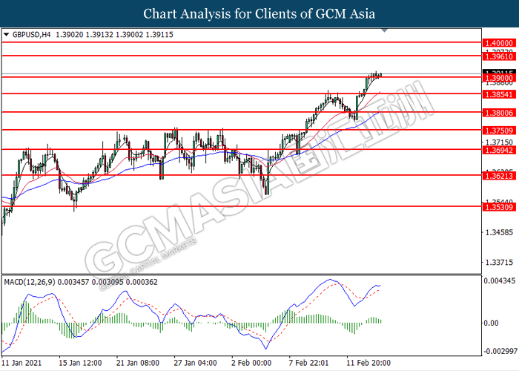The height and width of the screenshot is (371, 519).
Task: Click the OHLC values next to symbol
Action: [x=114, y=34]
